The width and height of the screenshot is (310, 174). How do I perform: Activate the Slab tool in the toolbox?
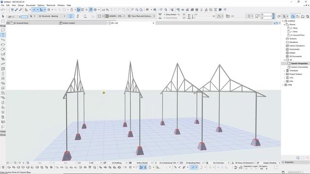coord(3,44)
